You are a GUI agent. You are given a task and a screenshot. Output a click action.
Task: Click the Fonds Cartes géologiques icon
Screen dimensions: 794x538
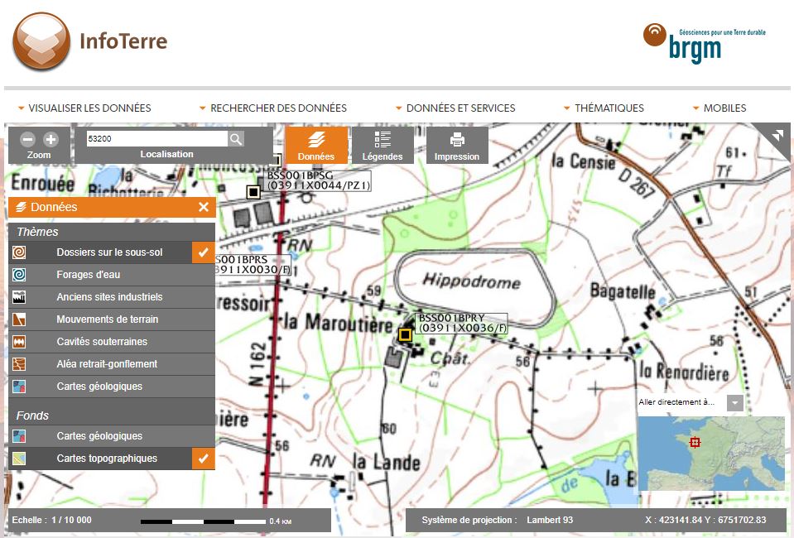click(19, 435)
